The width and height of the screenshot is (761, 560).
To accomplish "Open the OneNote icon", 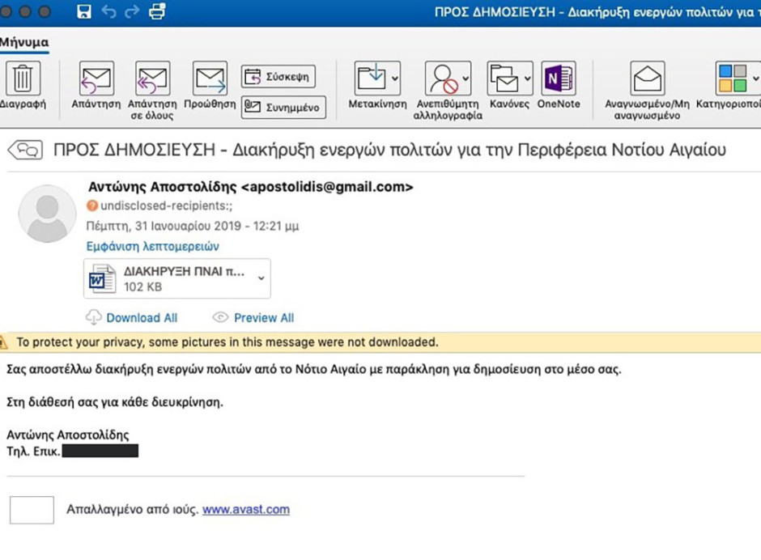I will [558, 78].
